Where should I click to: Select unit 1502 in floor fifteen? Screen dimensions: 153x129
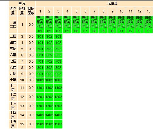click(x=49, y=124)
